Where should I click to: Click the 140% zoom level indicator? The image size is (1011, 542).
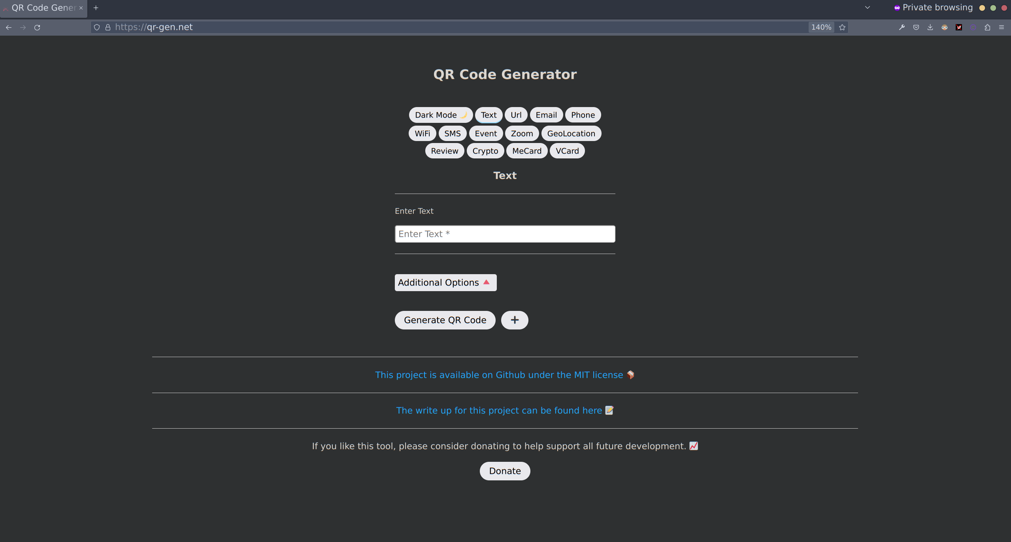[x=821, y=27]
